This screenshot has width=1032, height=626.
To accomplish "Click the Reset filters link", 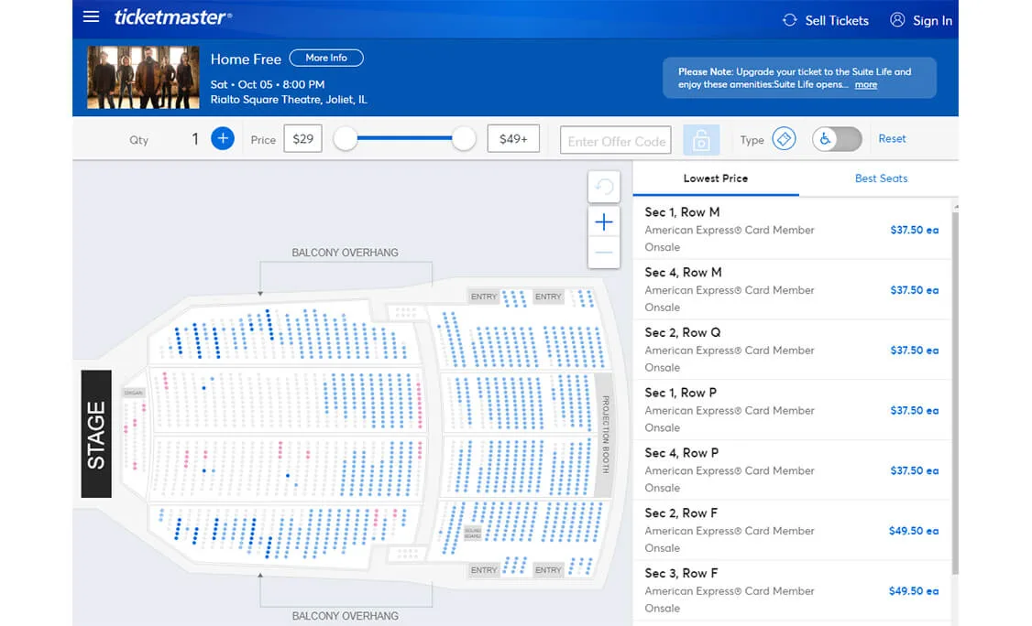I will pos(892,139).
